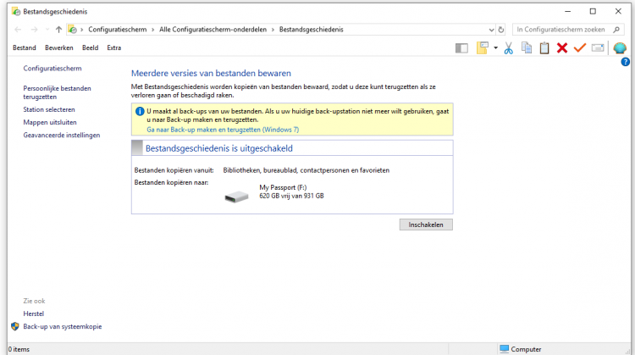Open the folder view options dropdown arrow
The image size is (635, 355).
click(x=495, y=48)
